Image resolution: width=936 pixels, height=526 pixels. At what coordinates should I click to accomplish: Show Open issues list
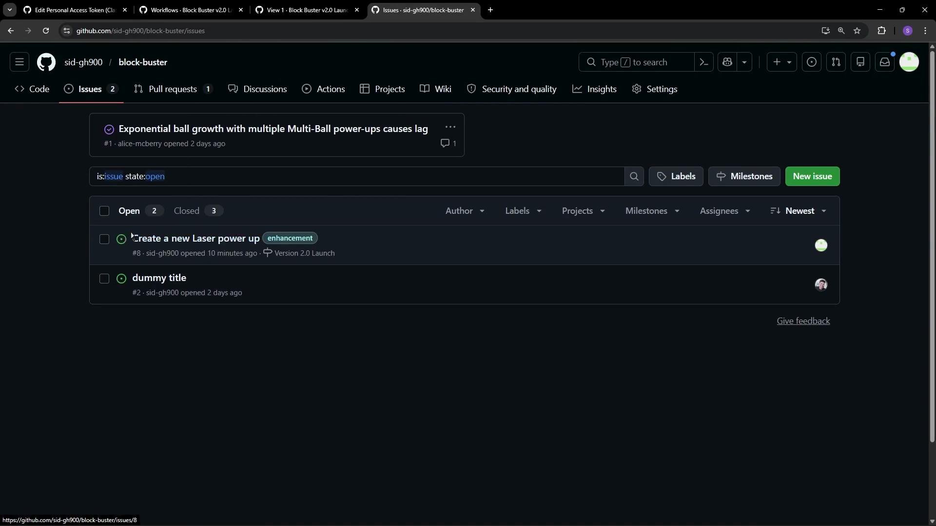click(140, 211)
